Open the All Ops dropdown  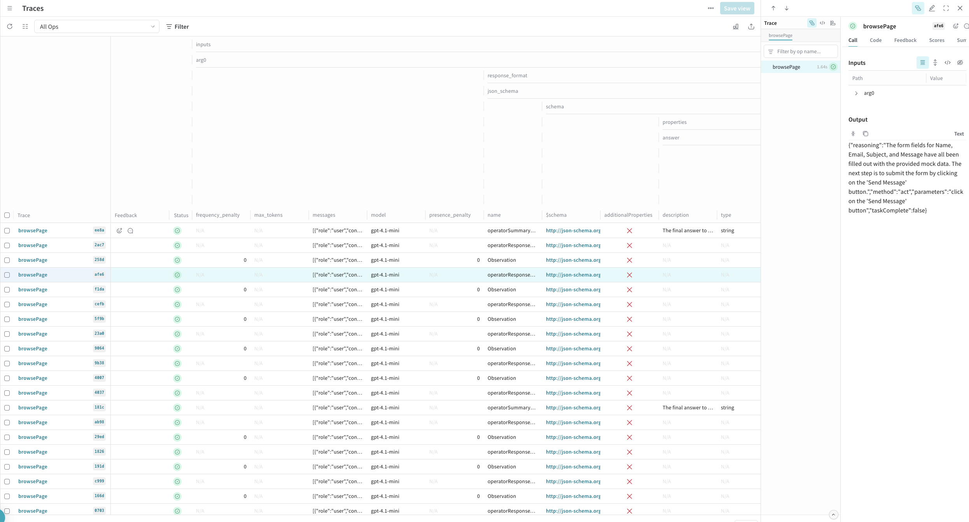pos(96,26)
